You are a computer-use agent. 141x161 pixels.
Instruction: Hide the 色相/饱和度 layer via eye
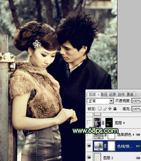pyautogui.click(x=89, y=146)
